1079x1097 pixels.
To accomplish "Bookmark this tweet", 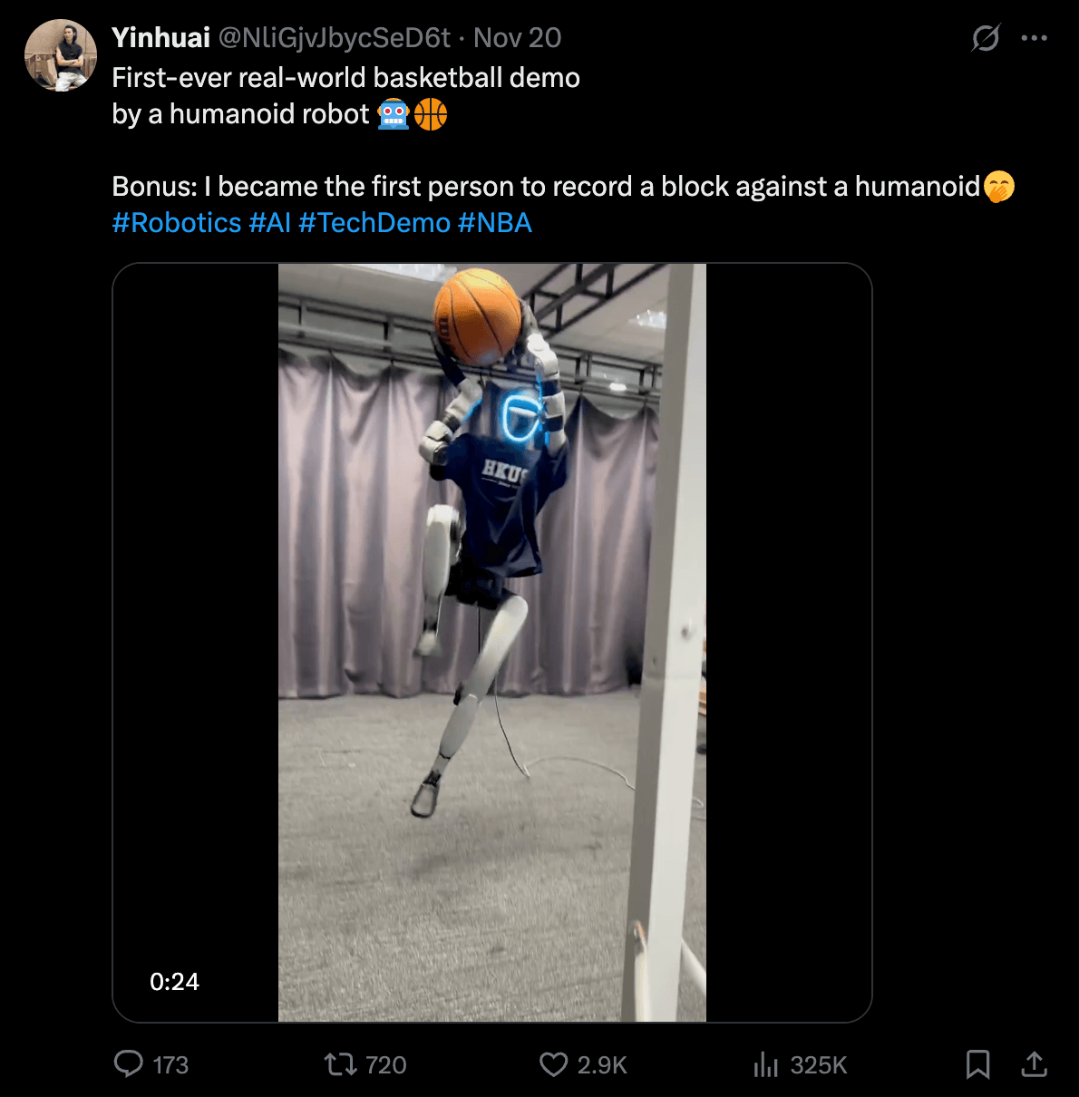I will (x=977, y=1063).
